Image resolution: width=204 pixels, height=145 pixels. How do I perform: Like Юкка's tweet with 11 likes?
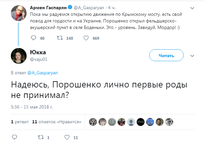pos(67,137)
